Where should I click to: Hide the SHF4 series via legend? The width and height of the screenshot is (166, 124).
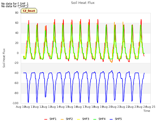(x=99, y=119)
